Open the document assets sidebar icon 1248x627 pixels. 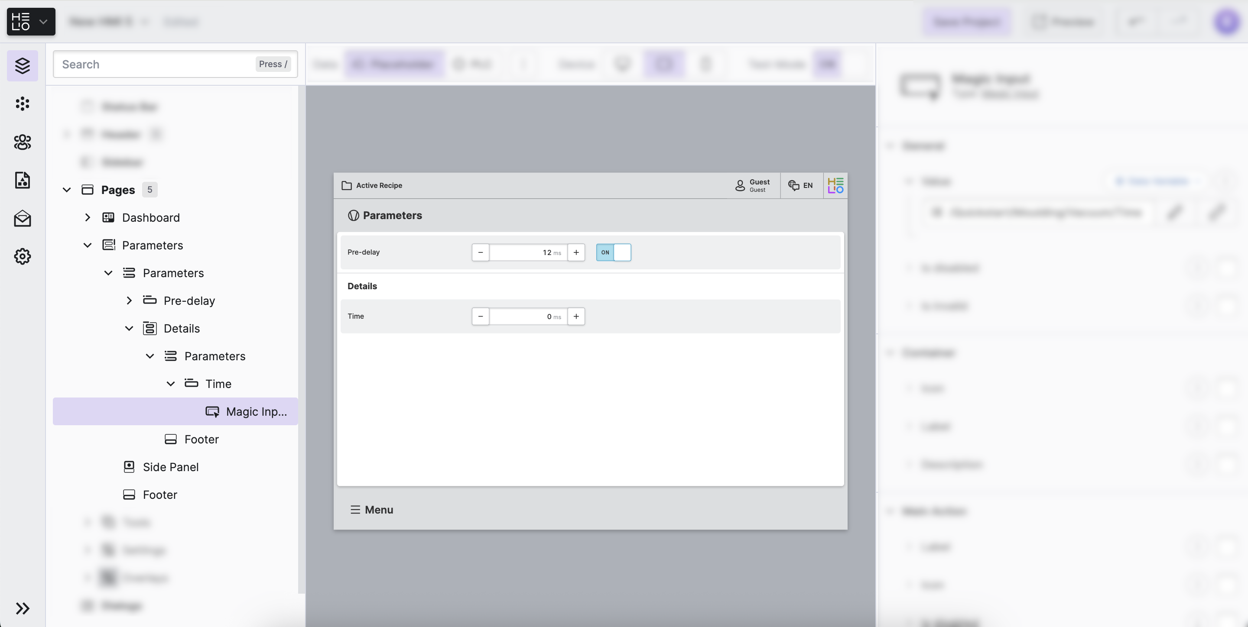[22, 180]
